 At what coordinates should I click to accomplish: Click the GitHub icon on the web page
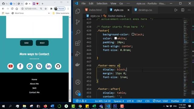coord(58,66)
